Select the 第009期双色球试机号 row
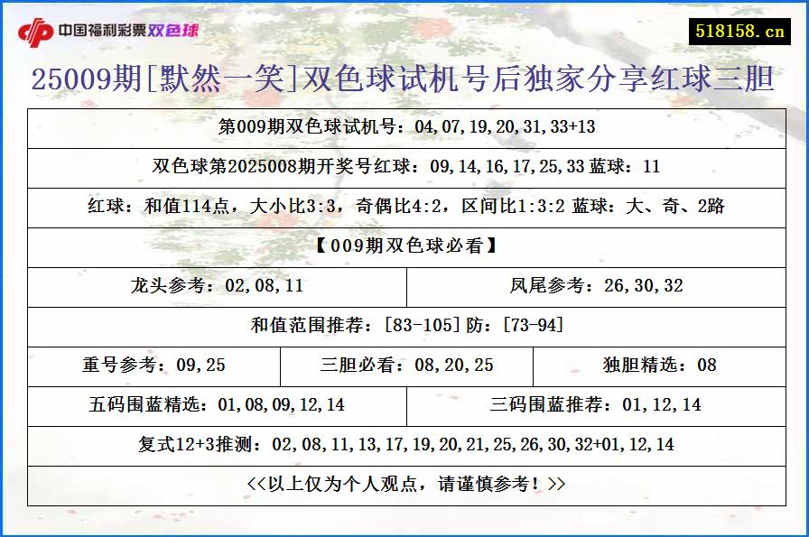Image resolution: width=809 pixels, height=537 pixels. click(x=404, y=127)
